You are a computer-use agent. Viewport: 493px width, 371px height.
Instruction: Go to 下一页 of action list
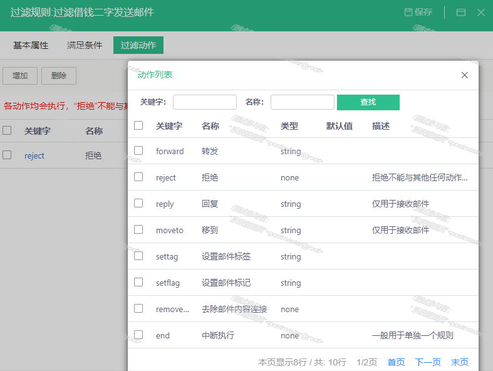[428, 362]
